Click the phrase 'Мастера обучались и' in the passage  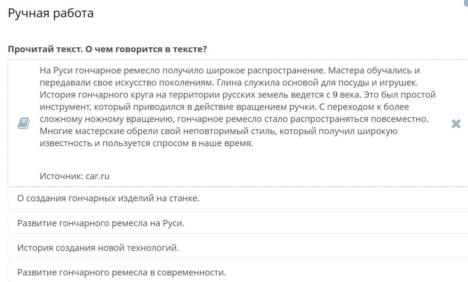click(x=374, y=70)
